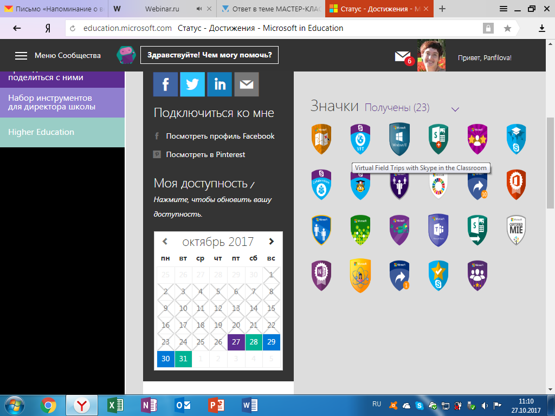Image resolution: width=555 pixels, height=416 pixels.
Task: Open the Outlook taskbar icon
Action: pos(183,405)
